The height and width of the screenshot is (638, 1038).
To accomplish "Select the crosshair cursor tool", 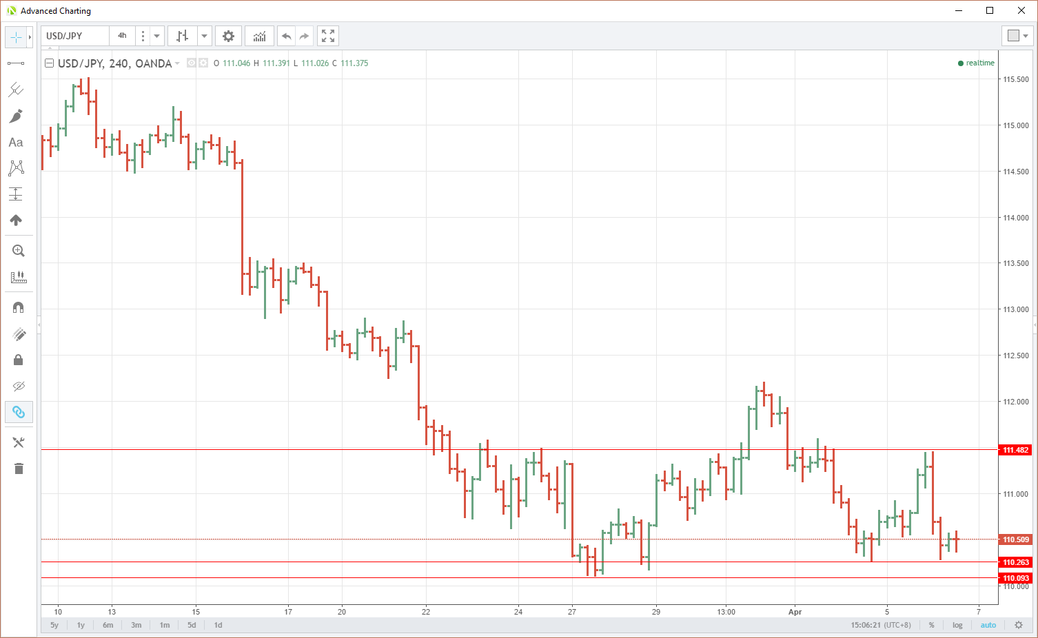I will (x=16, y=37).
